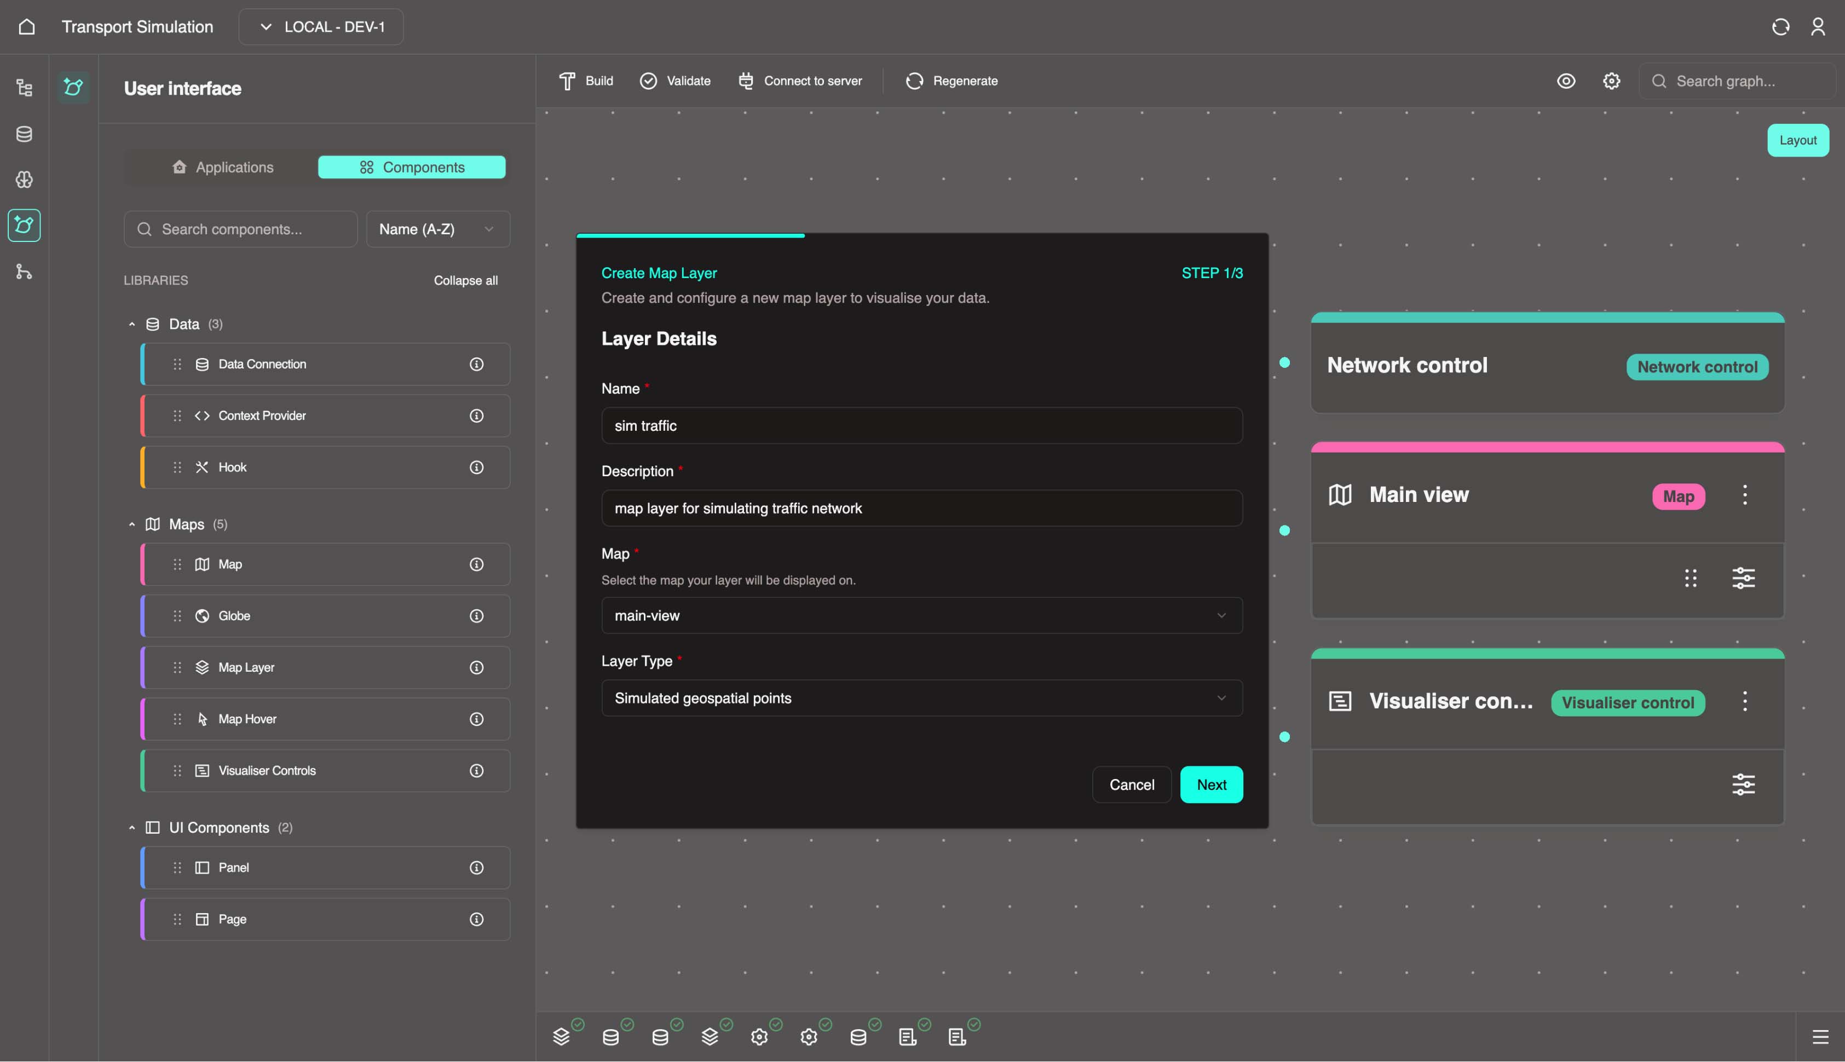Open the main-view Map dropdown
1845x1062 pixels.
[922, 616]
